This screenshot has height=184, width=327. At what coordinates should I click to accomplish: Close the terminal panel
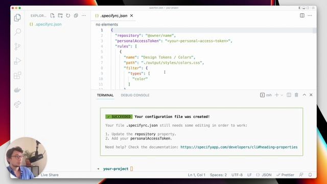point(311,95)
